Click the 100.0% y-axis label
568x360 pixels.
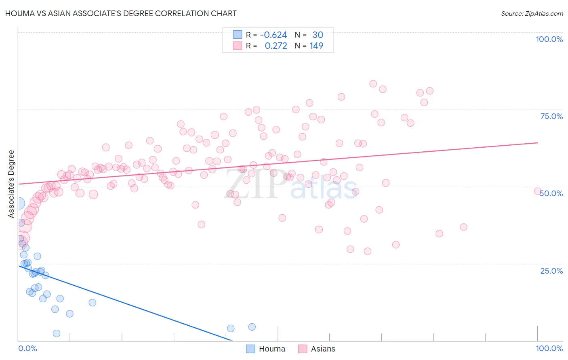coord(549,39)
